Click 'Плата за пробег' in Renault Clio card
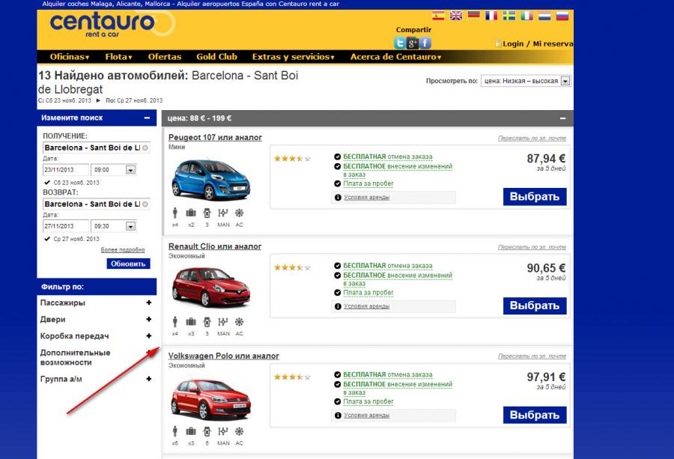This screenshot has width=674, height=459. pos(368,293)
